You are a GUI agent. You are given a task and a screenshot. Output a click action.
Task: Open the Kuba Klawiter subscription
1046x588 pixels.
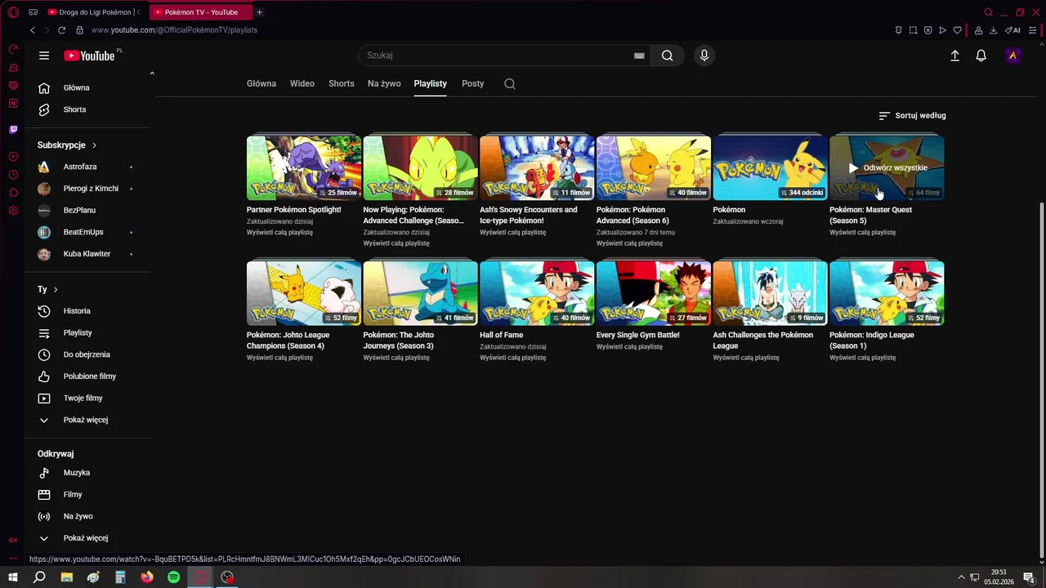(87, 254)
